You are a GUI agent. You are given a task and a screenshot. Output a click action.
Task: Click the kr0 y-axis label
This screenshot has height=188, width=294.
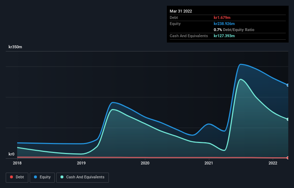[11, 154]
